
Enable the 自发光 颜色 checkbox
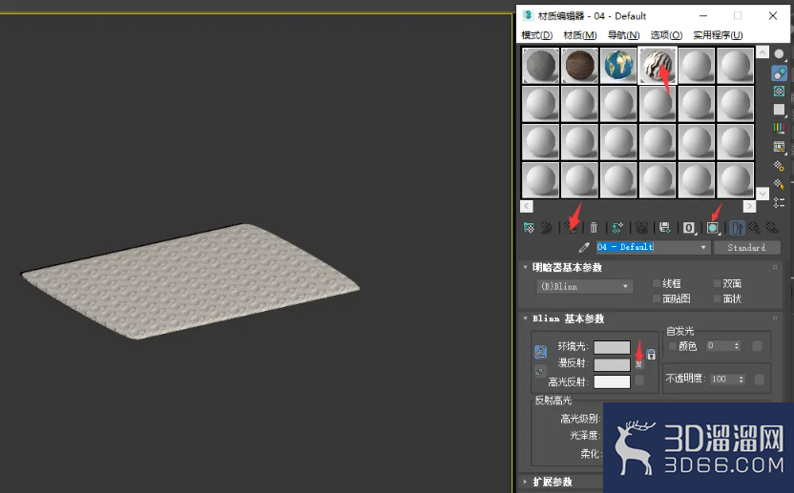click(x=673, y=346)
